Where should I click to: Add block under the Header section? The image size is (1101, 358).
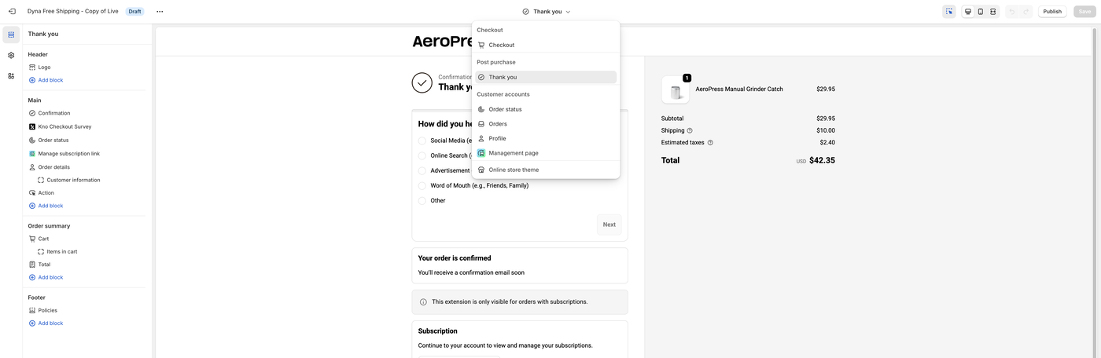(50, 80)
